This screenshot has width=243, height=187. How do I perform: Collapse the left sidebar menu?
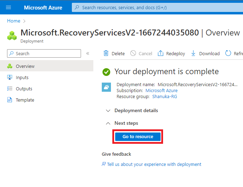(88, 53)
